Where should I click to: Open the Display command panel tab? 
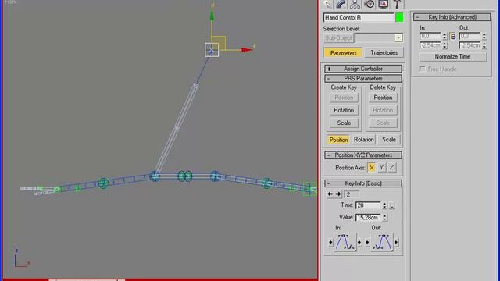(383, 4)
